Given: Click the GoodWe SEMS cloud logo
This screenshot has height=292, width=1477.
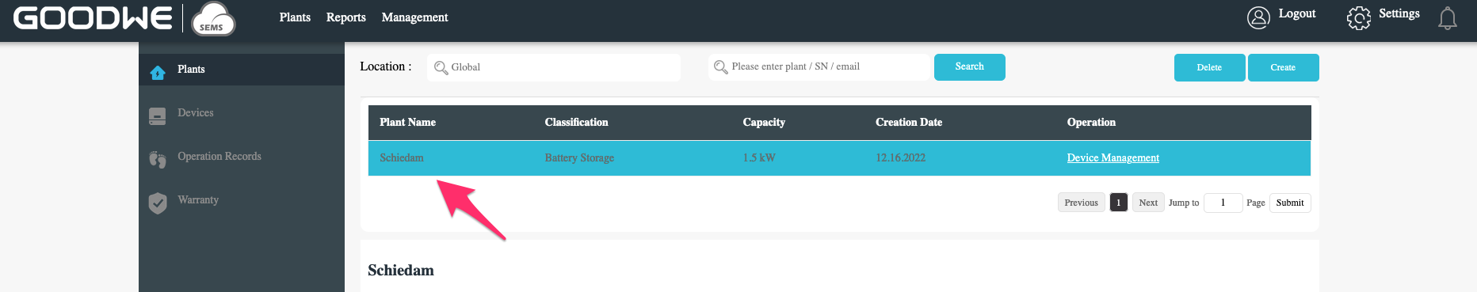Looking at the screenshot, I should tap(213, 19).
